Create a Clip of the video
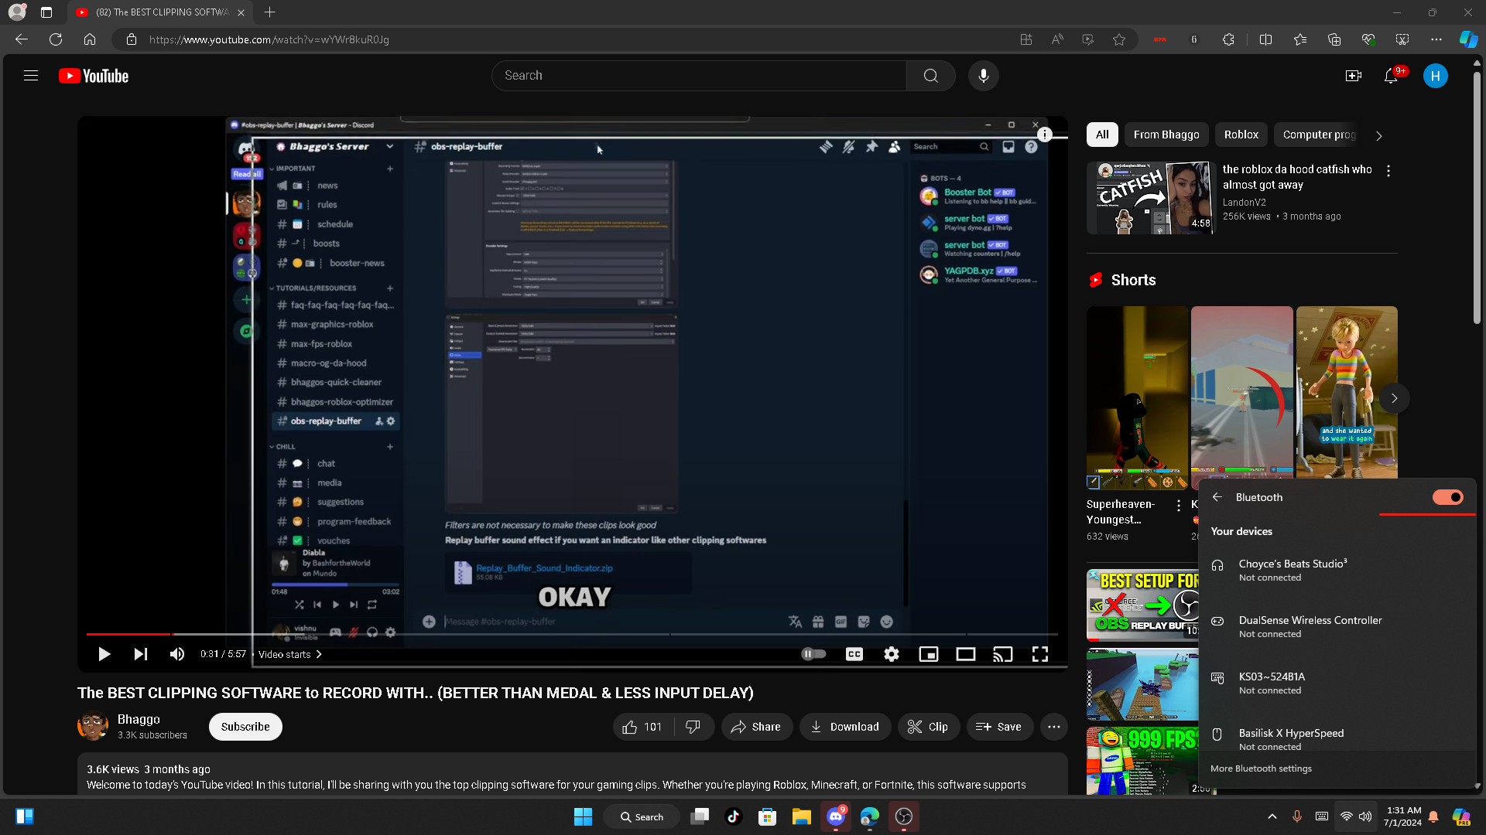The height and width of the screenshot is (835, 1486). click(929, 727)
